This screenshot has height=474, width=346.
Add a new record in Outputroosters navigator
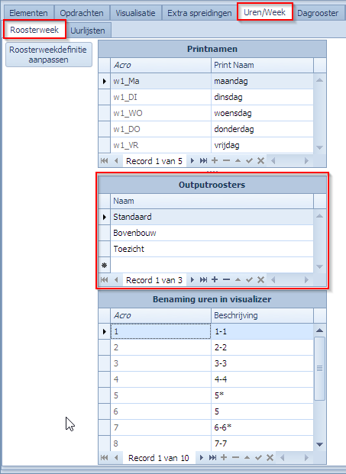[x=215, y=279]
